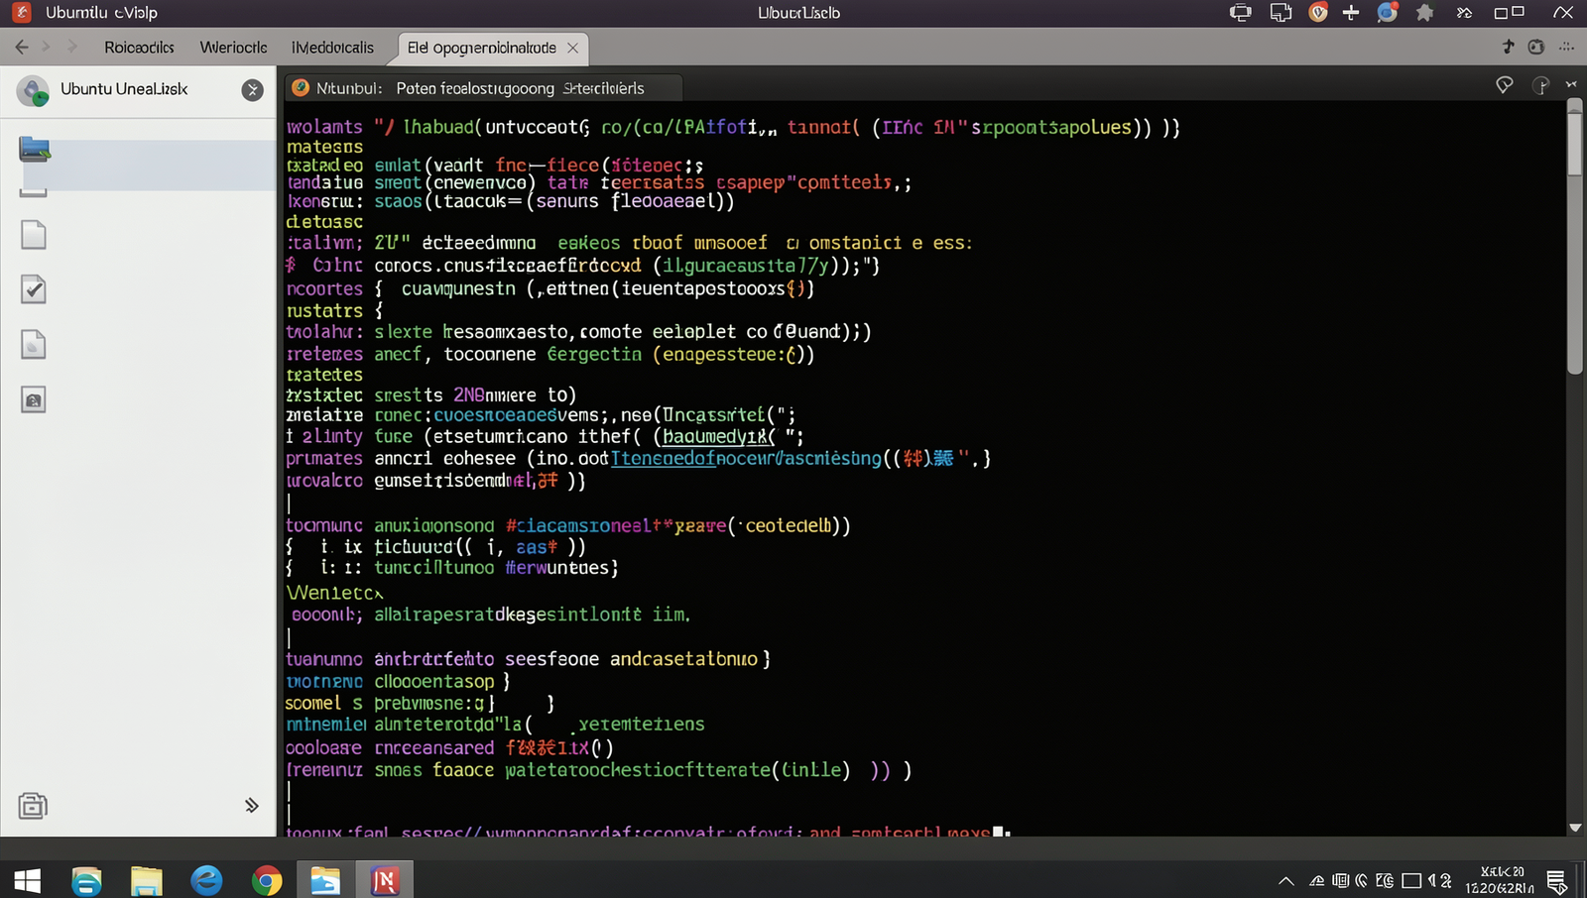
Task: Open the double chevron overflow in the title bar
Action: (1464, 13)
